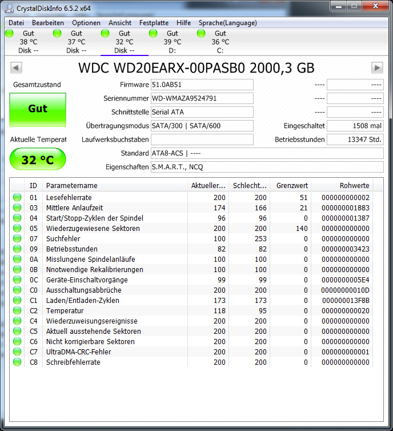Select the Mittlere Anlaufzeit parameter name

pos(74,207)
